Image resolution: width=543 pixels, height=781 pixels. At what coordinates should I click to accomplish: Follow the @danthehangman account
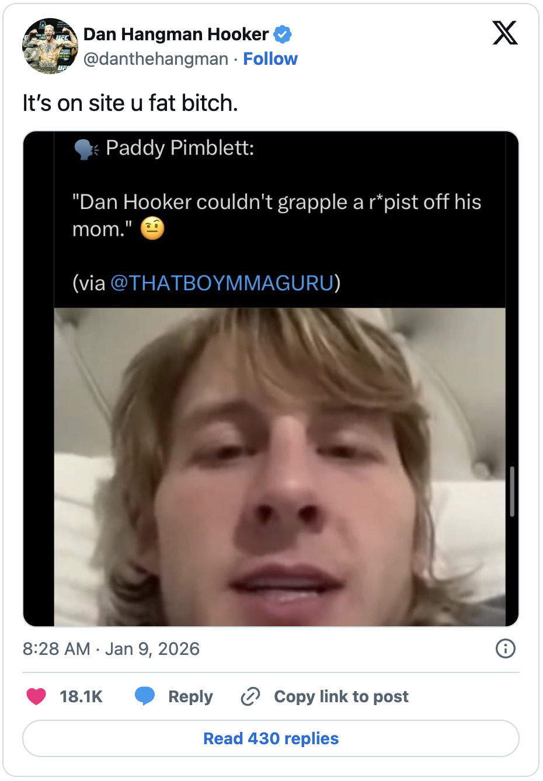[x=270, y=59]
